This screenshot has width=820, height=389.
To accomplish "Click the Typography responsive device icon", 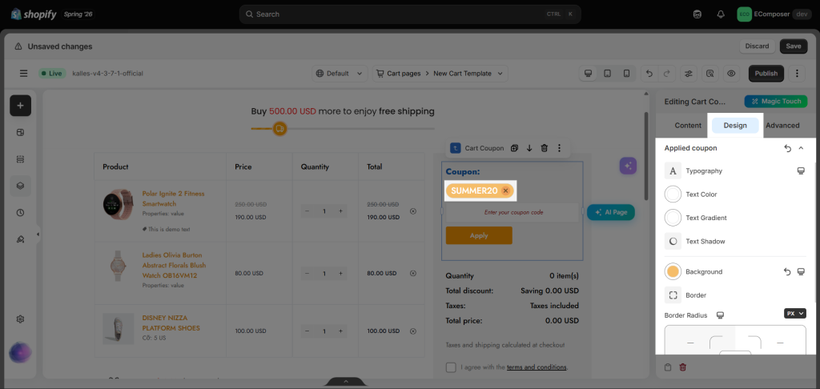I will pyautogui.click(x=801, y=171).
